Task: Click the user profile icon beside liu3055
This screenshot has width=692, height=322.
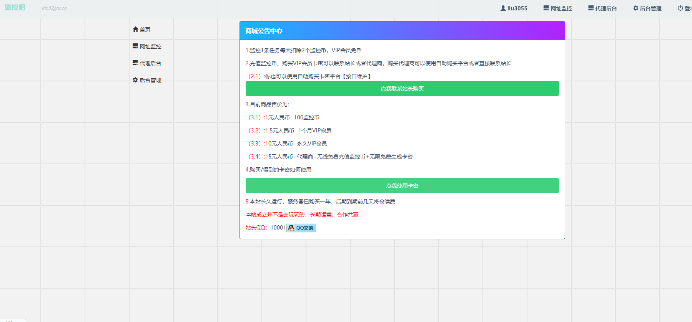Action: (x=503, y=8)
